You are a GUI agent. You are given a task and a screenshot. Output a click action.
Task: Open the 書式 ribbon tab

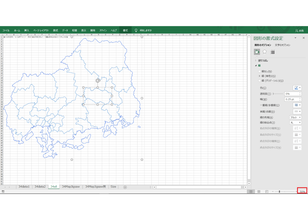pos(125,30)
